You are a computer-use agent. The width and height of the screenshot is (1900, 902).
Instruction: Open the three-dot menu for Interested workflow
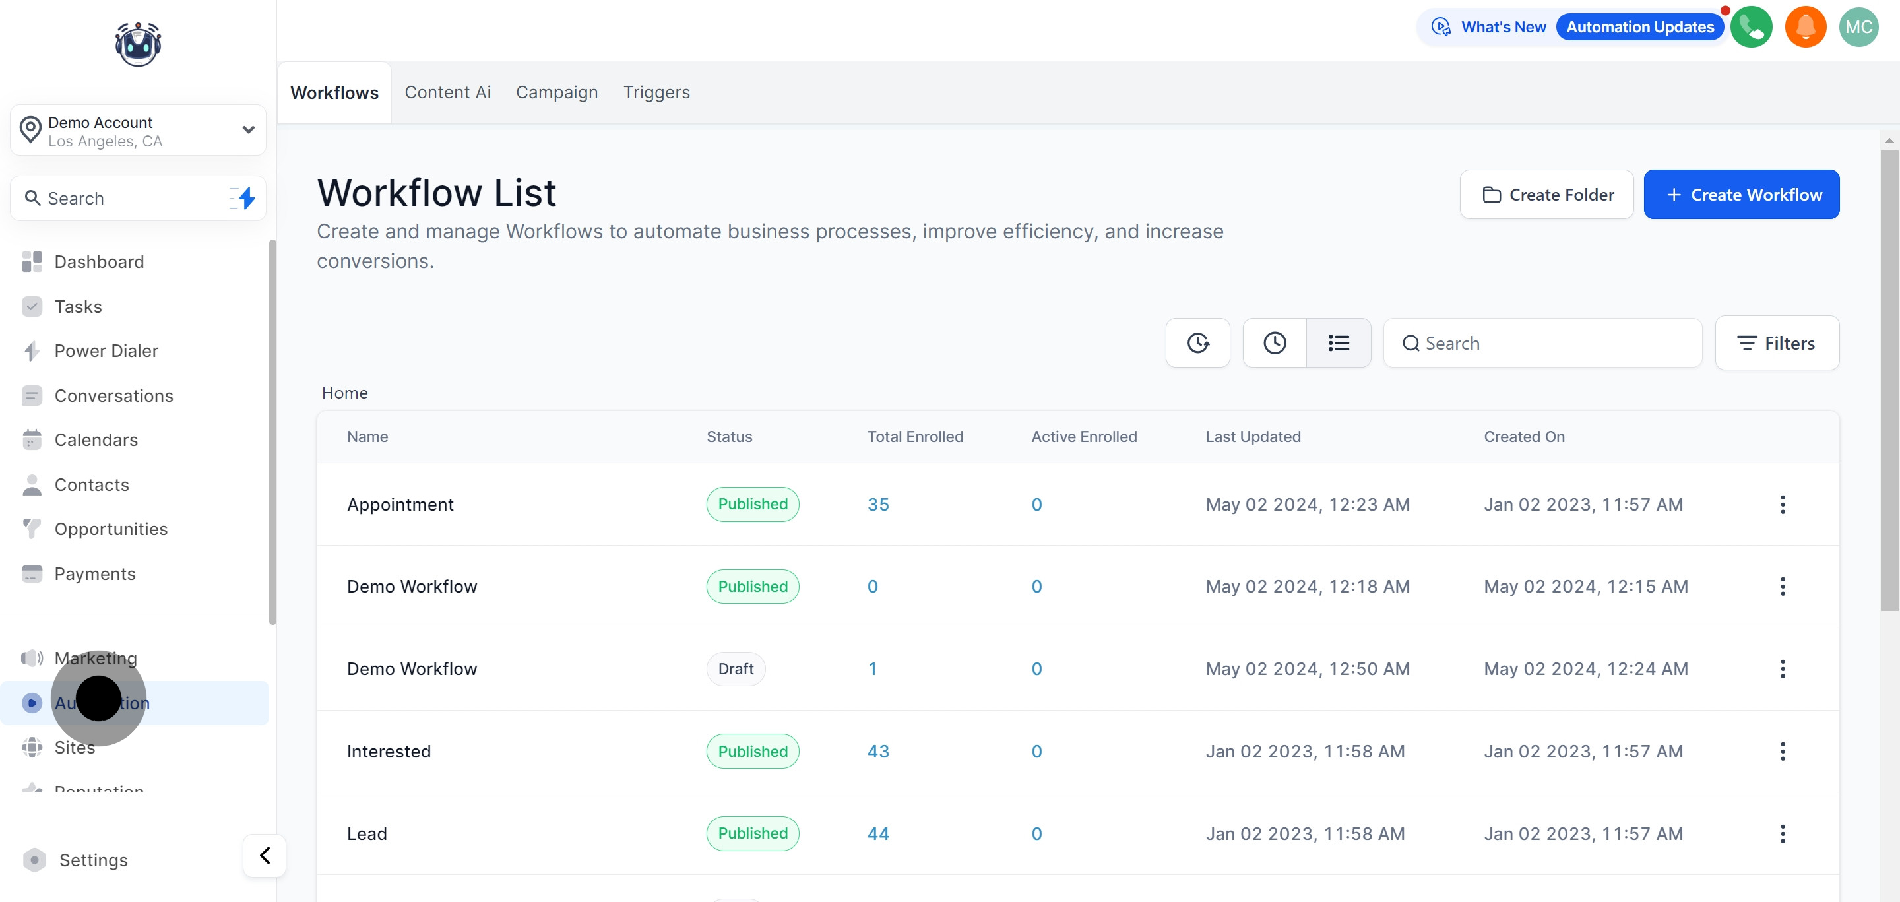click(1782, 752)
